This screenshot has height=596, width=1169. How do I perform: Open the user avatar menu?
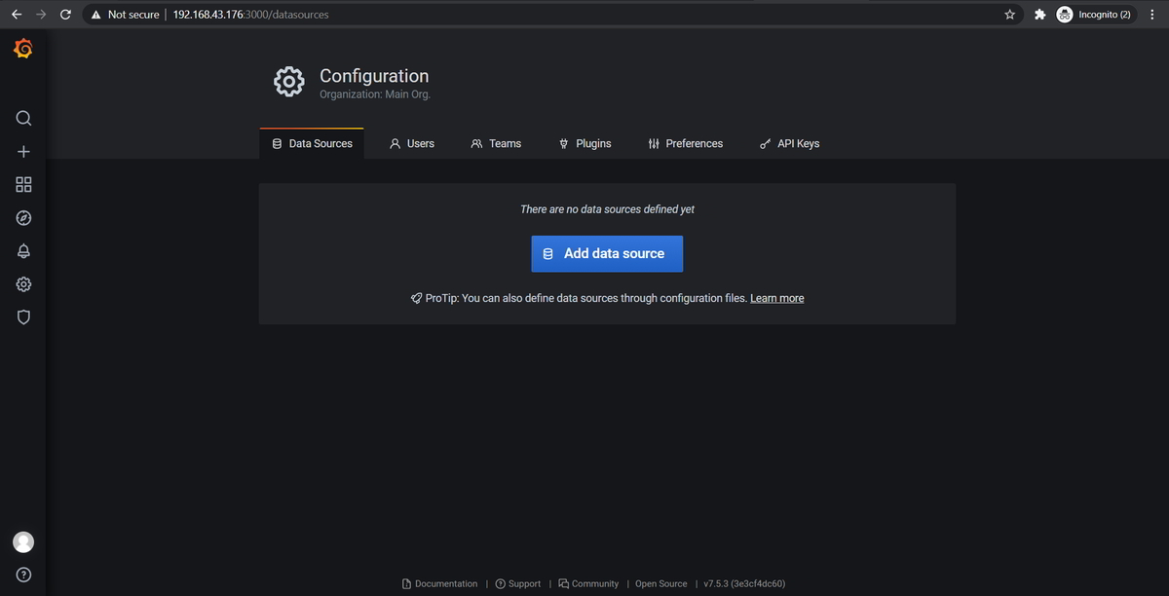(22, 541)
